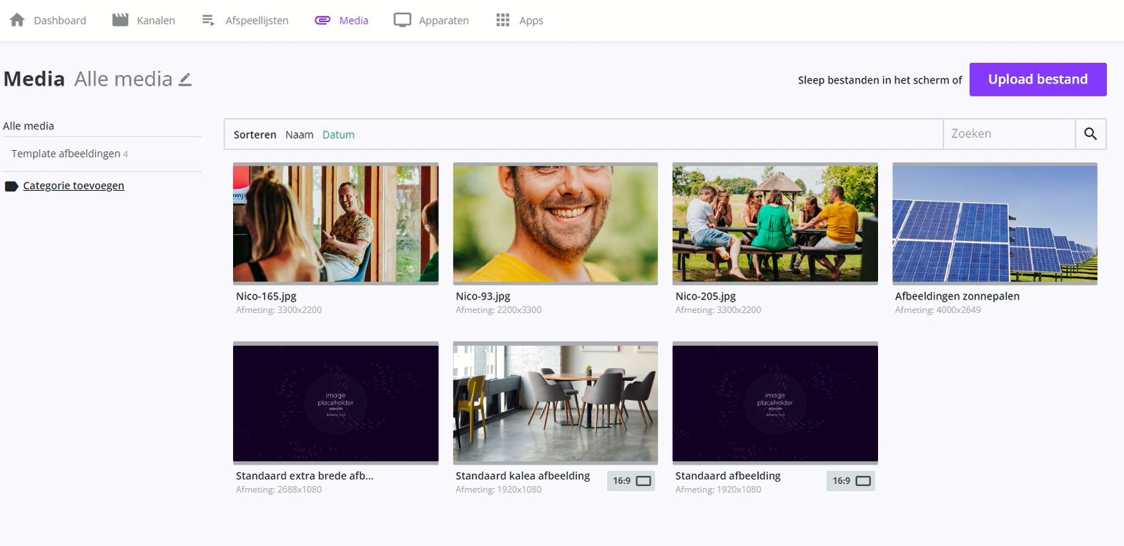Screen dimensions: 1124x546
Task: Select the Alle media category
Action: [x=29, y=126]
